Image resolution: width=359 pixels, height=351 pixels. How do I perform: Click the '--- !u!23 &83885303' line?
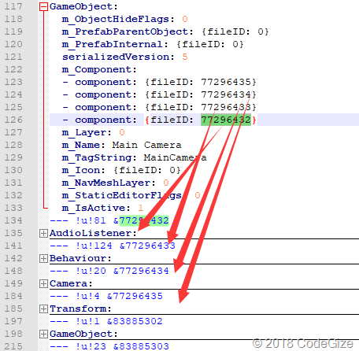[x=109, y=346]
